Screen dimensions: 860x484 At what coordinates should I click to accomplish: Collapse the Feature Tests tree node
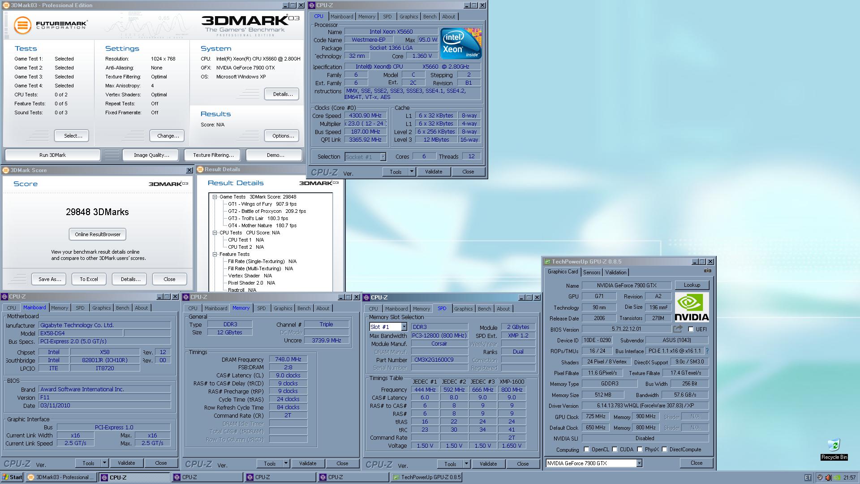click(x=215, y=254)
